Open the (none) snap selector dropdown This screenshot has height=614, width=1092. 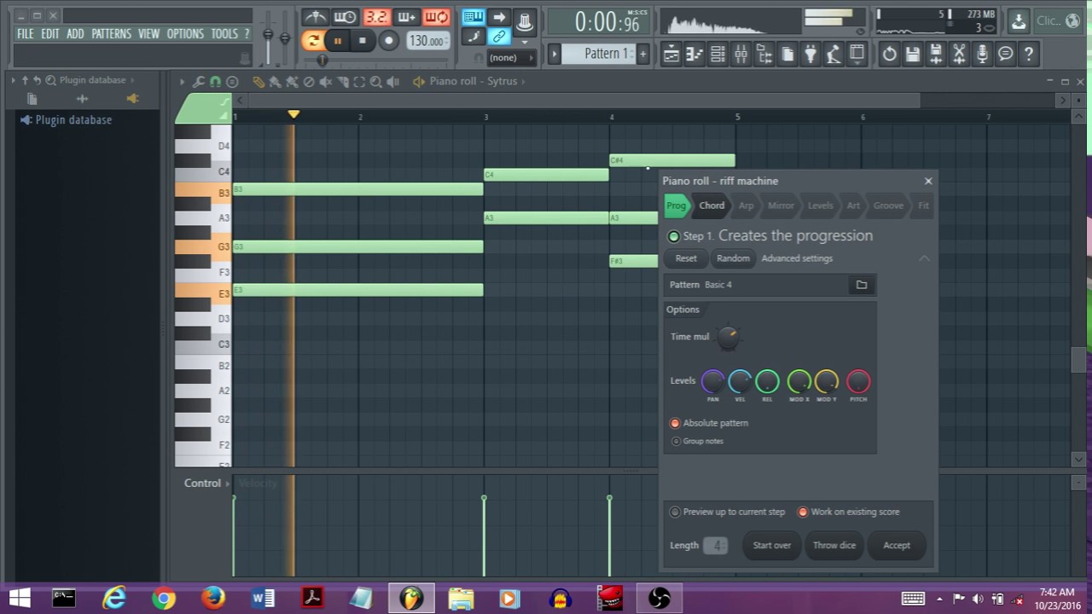point(512,58)
